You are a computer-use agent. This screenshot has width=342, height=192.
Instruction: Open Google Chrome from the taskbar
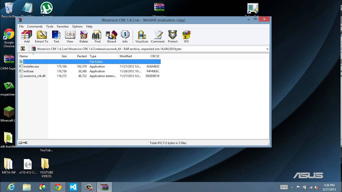pyautogui.click(x=58, y=187)
